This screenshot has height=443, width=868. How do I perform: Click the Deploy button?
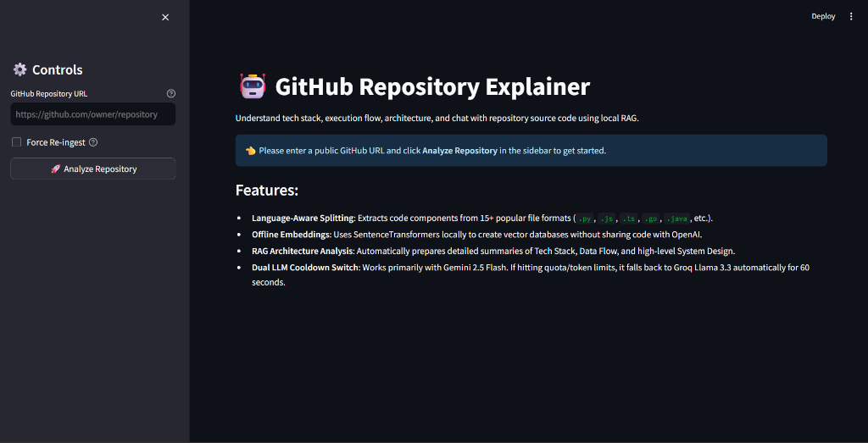tap(823, 17)
